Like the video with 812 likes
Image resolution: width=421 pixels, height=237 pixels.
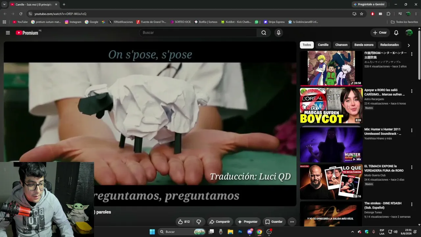tap(184, 222)
